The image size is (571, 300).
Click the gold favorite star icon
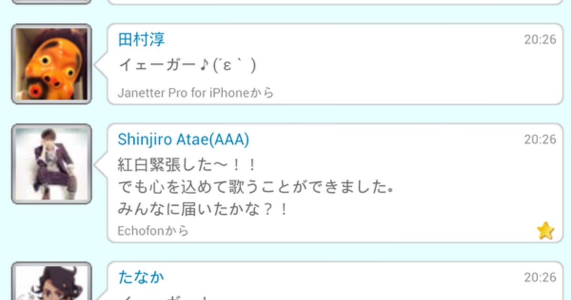[x=545, y=231]
